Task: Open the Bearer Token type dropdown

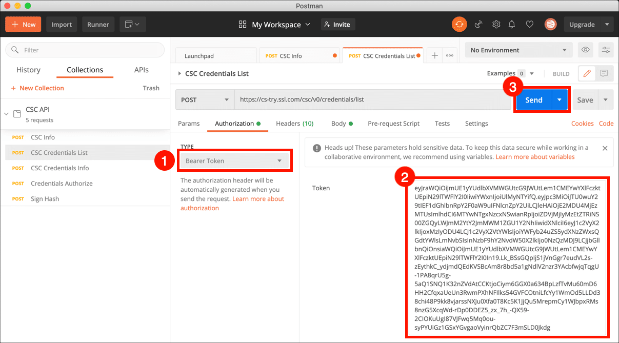Action: coord(234,161)
